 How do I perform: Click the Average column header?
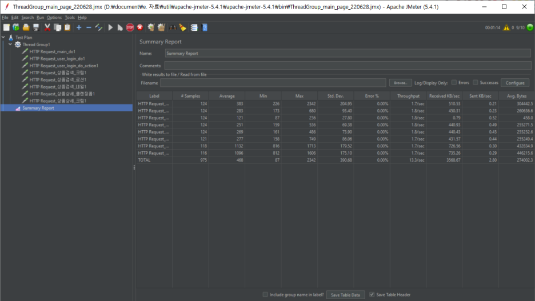pos(227,96)
